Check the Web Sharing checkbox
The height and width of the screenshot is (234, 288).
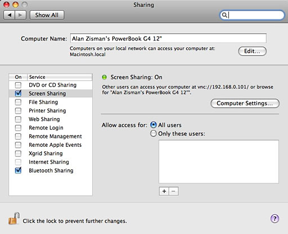[x=18, y=119]
